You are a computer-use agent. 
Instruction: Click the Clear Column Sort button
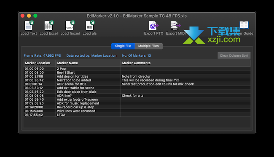tap(234, 55)
